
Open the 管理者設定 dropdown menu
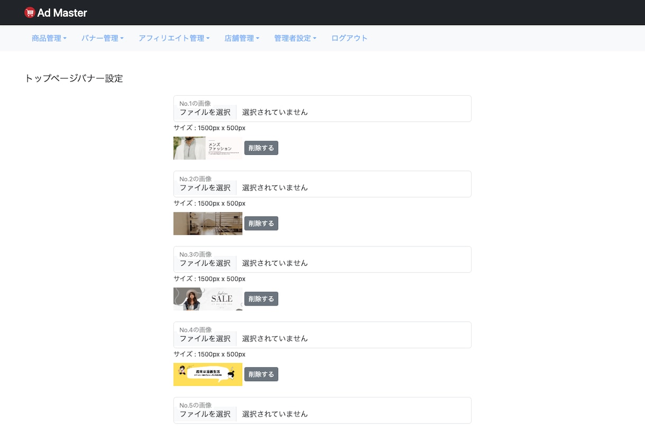[x=295, y=38]
